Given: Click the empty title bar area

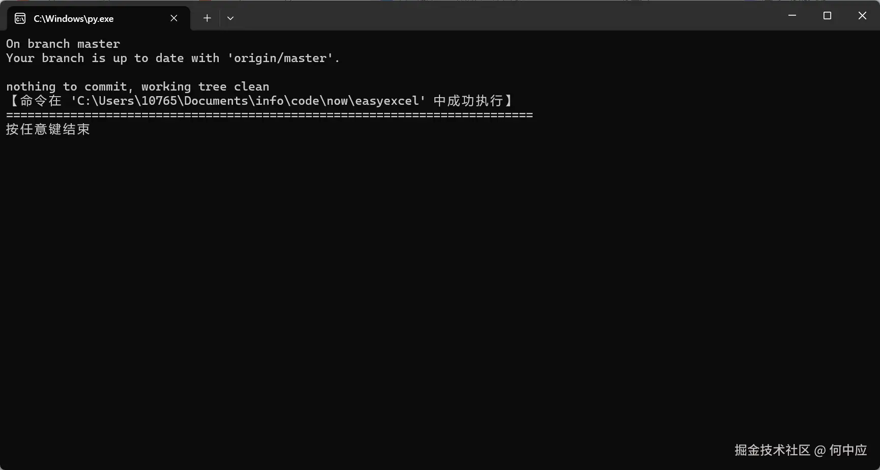Looking at the screenshot, I should pos(509,16).
